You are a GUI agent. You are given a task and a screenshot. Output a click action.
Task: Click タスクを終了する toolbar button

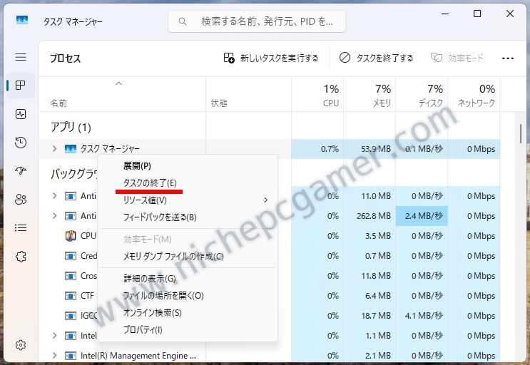376,58
